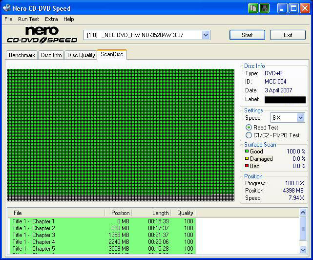This screenshot has width=313, height=260.
Task: Select the Read Test radio button
Action: [249, 127]
